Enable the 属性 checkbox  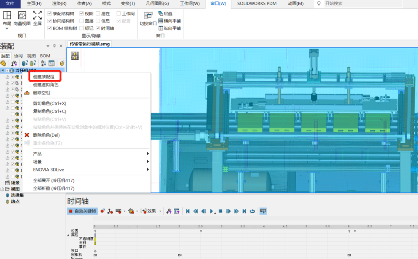98,13
